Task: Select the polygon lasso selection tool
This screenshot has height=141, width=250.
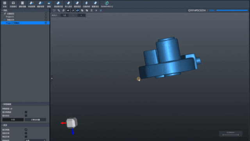Action: pyautogui.click(x=54, y=11)
